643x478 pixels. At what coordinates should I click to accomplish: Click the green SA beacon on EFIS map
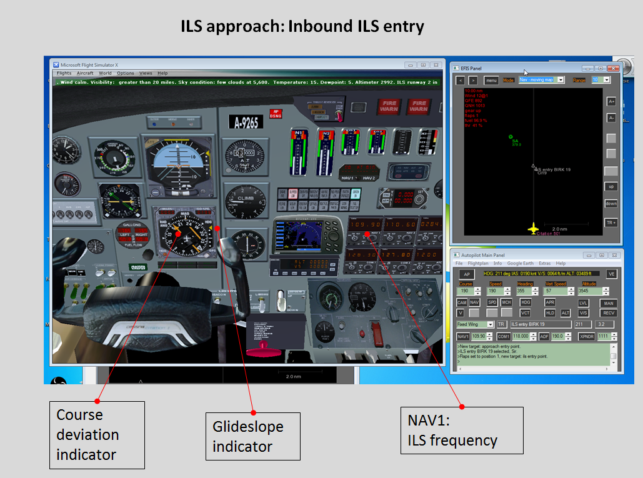click(511, 137)
